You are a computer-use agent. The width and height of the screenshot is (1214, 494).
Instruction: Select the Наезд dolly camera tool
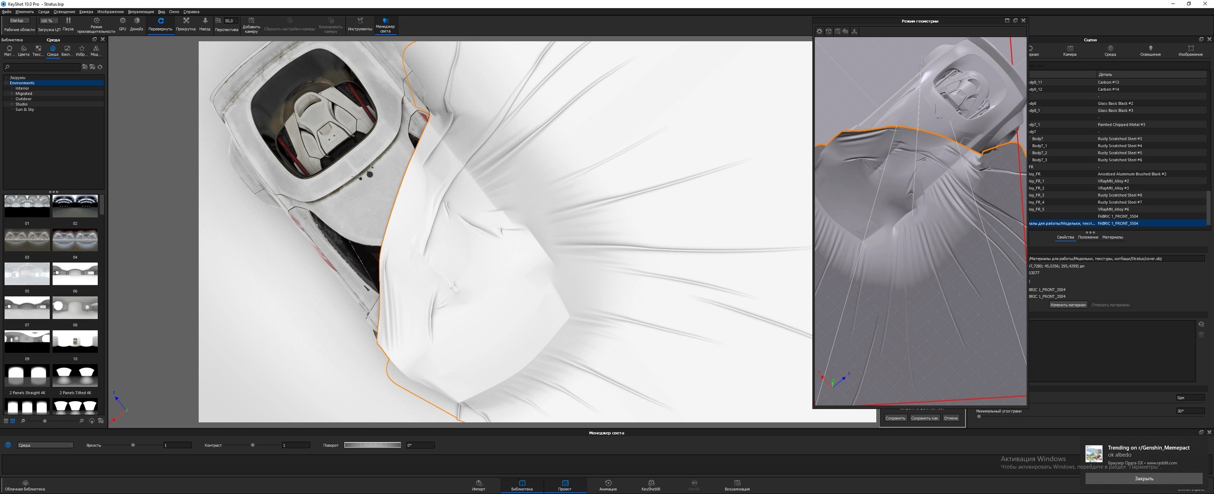pos(205,21)
